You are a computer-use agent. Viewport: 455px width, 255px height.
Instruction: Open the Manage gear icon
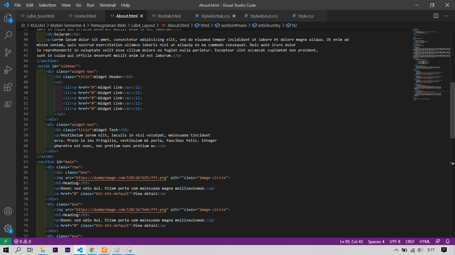(x=8, y=228)
